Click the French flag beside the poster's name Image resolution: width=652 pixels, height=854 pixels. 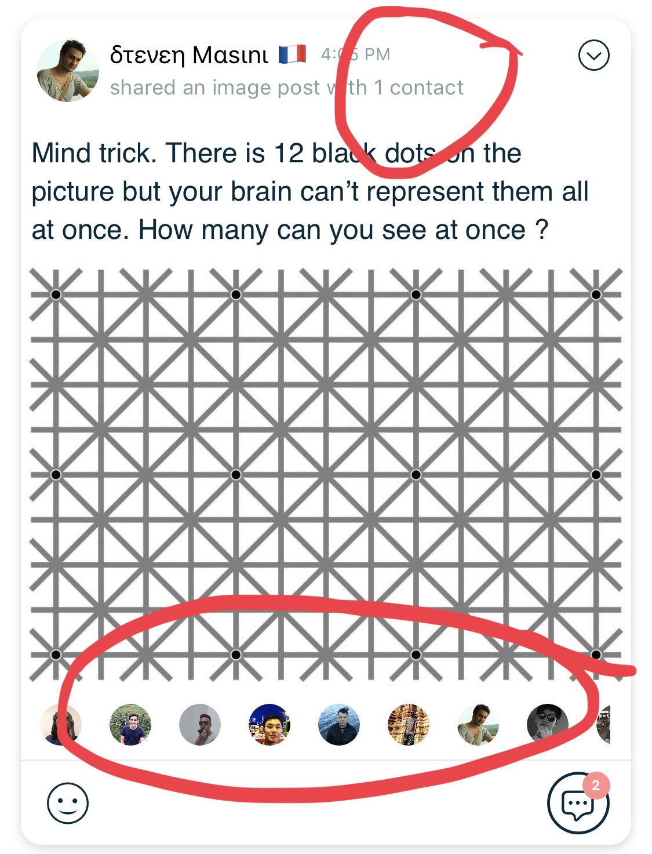coord(292,54)
